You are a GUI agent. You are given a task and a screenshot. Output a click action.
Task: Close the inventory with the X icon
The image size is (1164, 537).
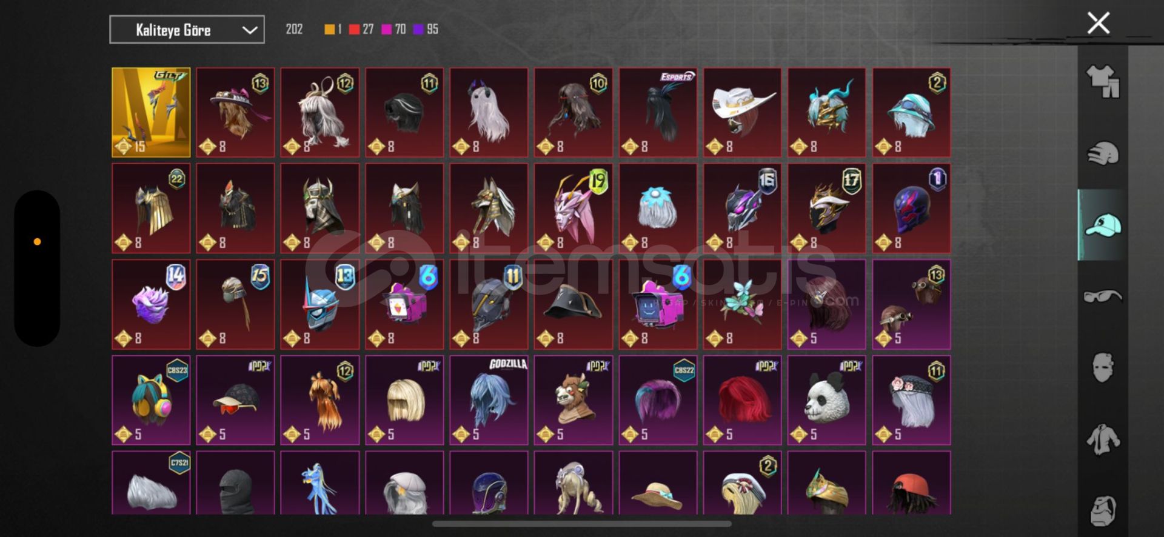click(x=1099, y=23)
